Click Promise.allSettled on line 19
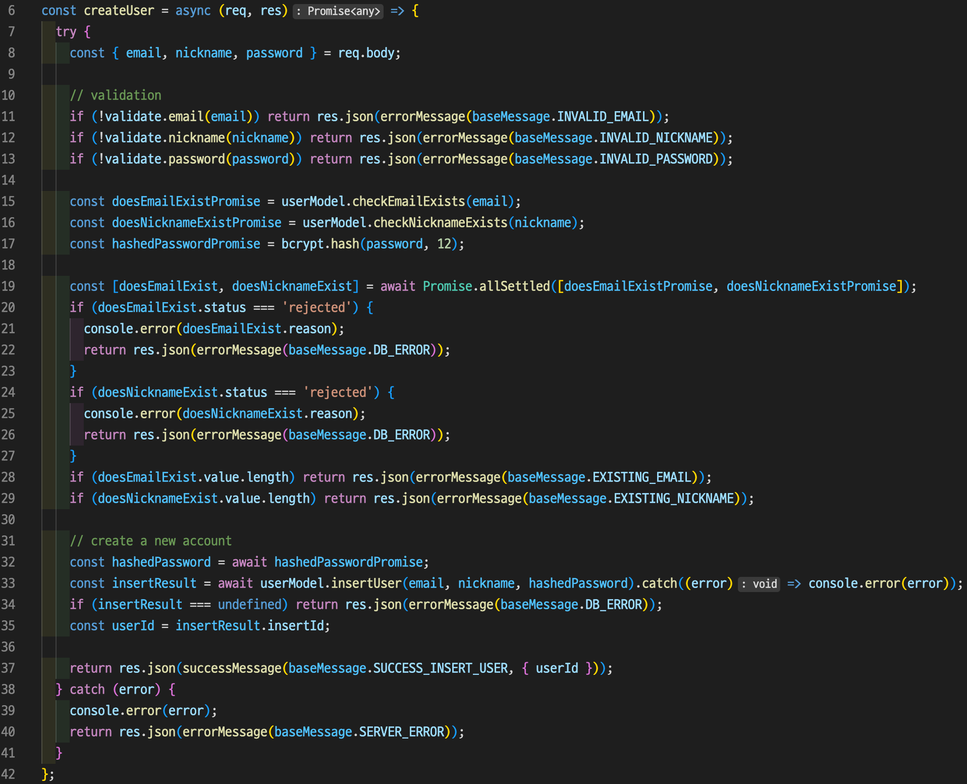 (486, 286)
